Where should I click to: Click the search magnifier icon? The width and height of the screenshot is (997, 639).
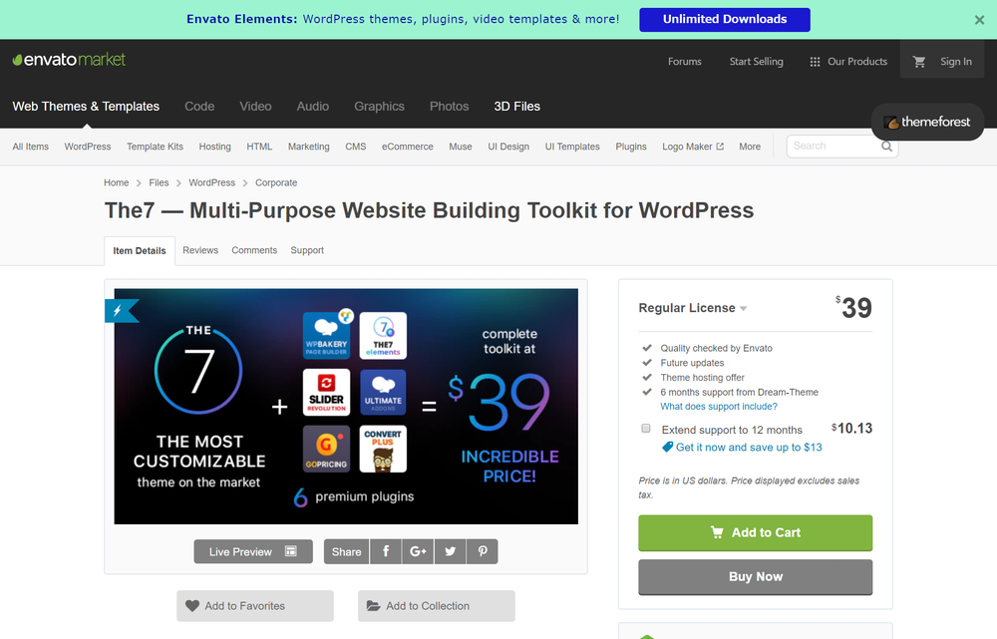coord(886,147)
